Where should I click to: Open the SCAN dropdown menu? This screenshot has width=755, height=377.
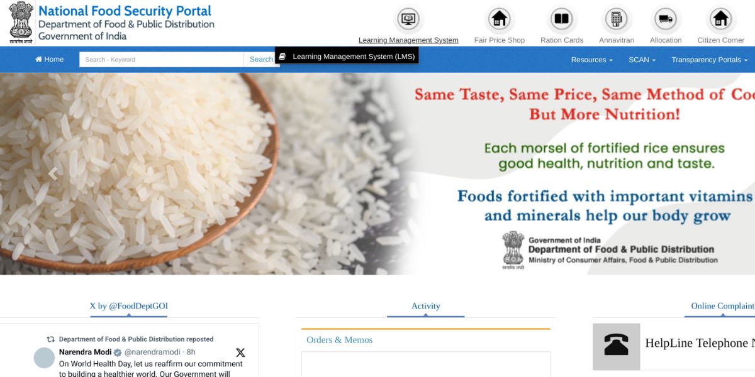pyautogui.click(x=642, y=60)
